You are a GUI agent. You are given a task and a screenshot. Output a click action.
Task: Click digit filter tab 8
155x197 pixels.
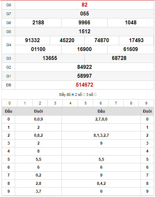(131, 103)
